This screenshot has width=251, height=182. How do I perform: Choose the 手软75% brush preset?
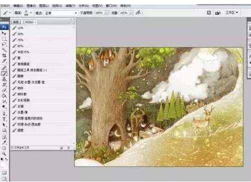coord(43,52)
